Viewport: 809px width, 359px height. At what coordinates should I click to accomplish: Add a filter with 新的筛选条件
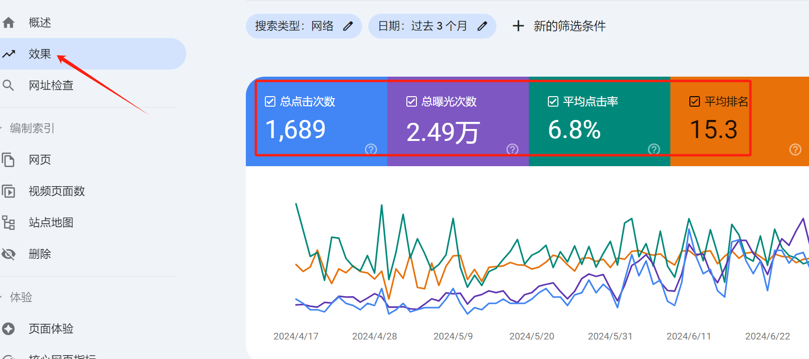click(559, 26)
